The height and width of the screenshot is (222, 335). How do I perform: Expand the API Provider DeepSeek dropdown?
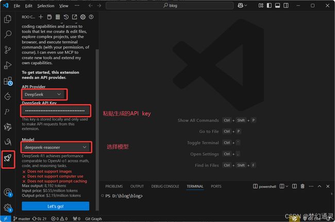point(43,95)
